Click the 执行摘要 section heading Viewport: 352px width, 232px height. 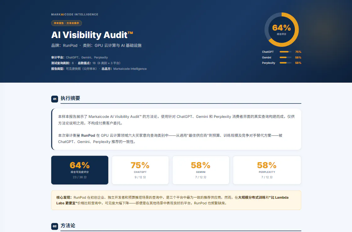[70, 98]
